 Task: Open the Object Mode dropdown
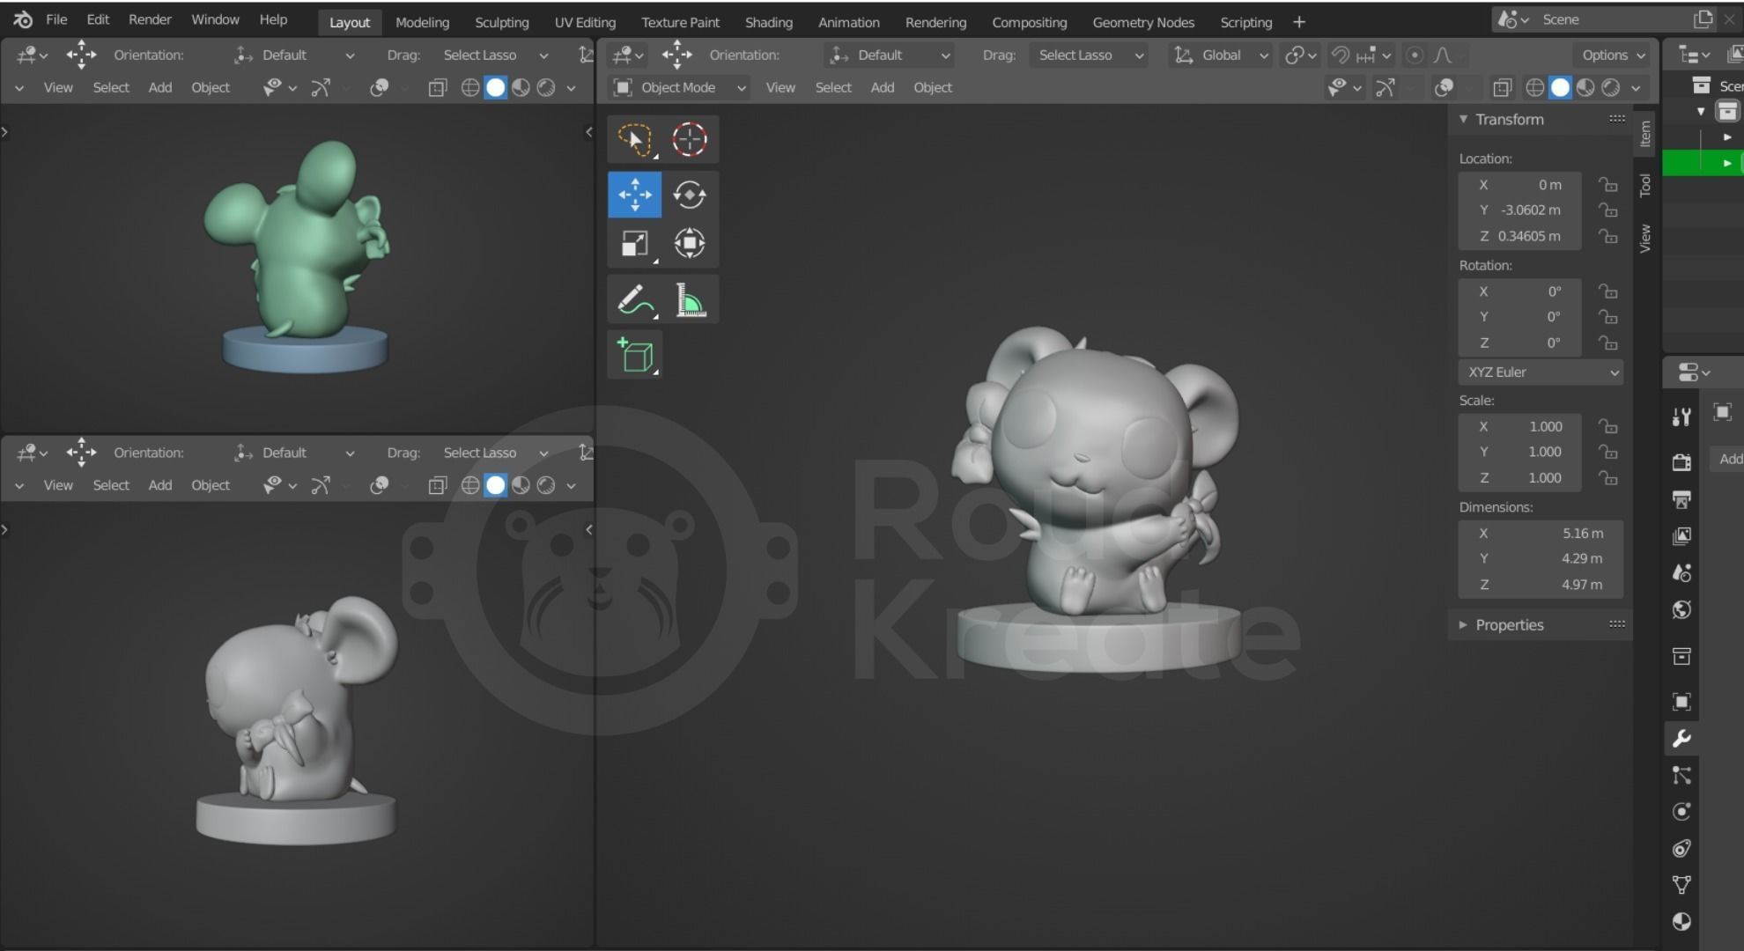point(679,87)
